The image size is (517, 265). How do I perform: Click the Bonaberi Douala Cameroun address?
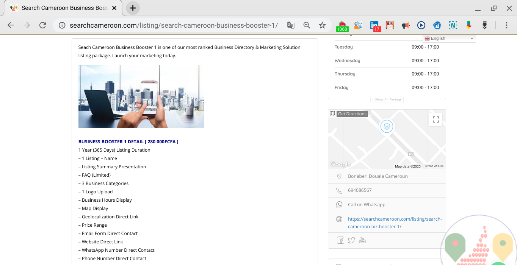[x=378, y=176]
